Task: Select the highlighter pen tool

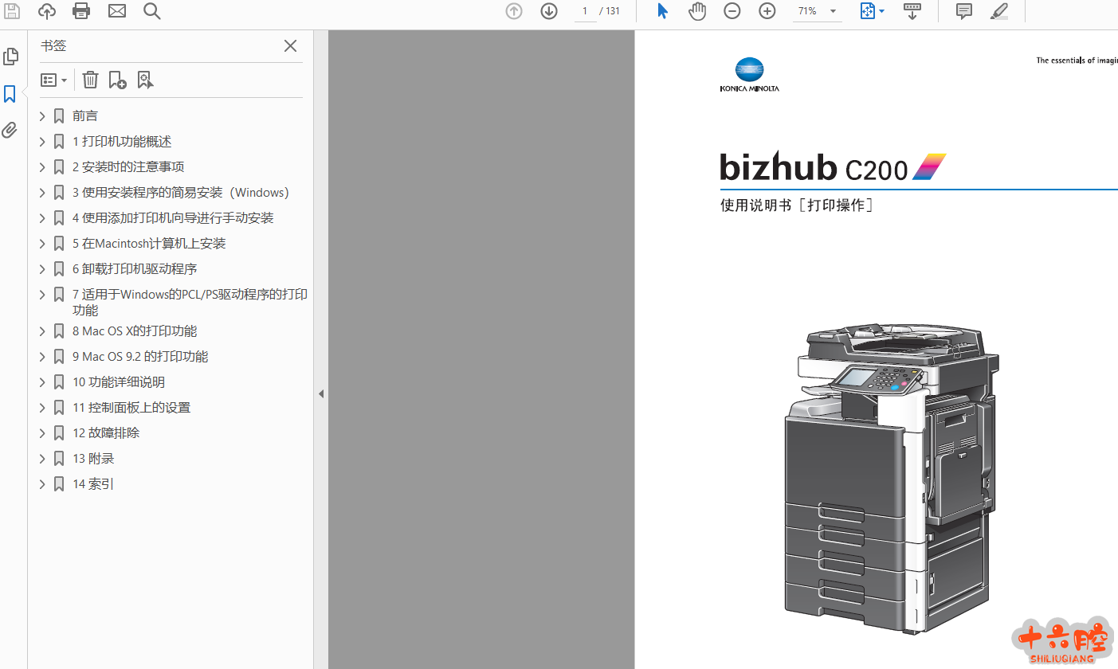Action: [x=998, y=11]
